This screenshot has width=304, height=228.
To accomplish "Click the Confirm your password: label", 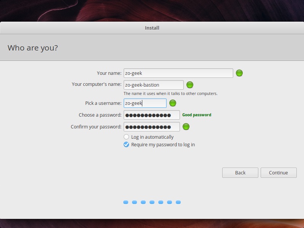I will (x=96, y=127).
